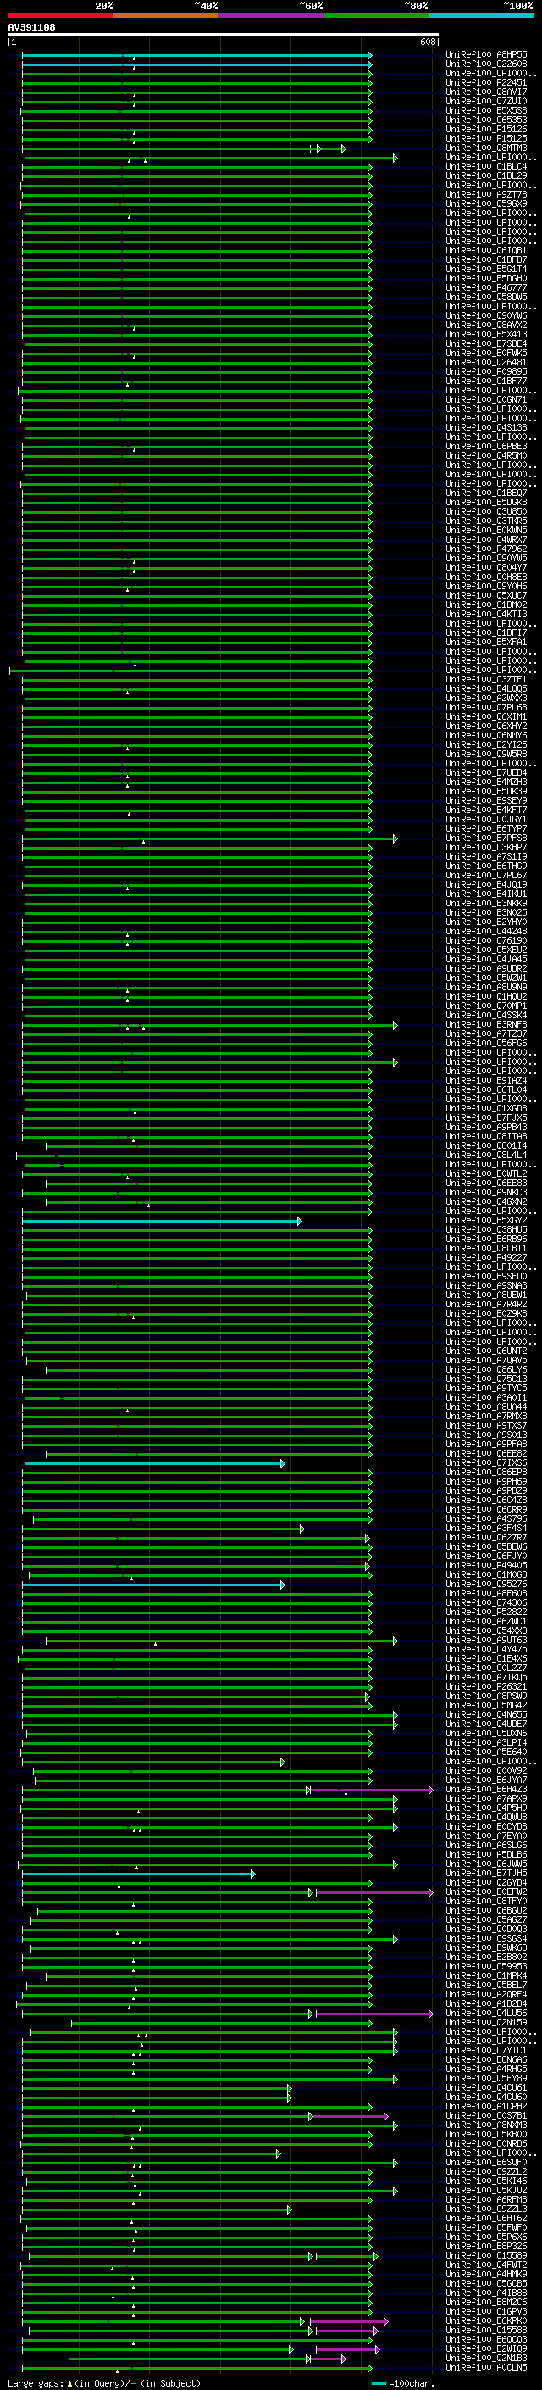This screenshot has height=2390, width=542.
Task: Select UniRef100_C1BLC4 label
Action: tap(486, 167)
